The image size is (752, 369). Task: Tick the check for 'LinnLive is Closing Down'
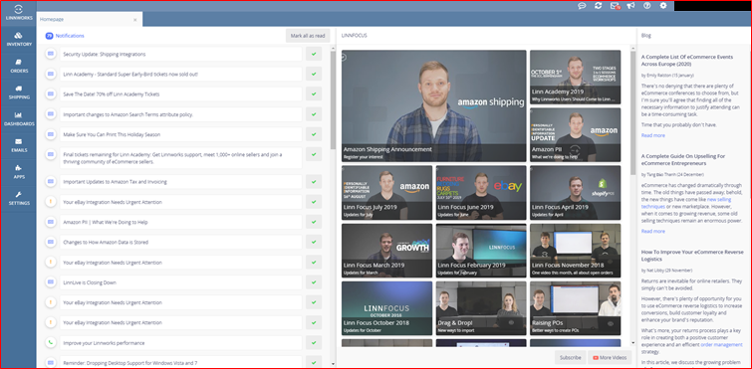pyautogui.click(x=314, y=282)
